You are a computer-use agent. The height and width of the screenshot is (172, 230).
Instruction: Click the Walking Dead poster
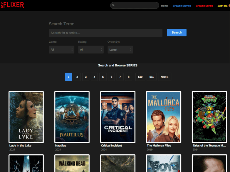point(72,163)
